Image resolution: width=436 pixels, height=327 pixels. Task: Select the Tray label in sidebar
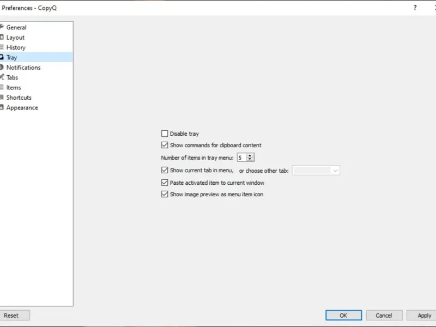(x=11, y=58)
